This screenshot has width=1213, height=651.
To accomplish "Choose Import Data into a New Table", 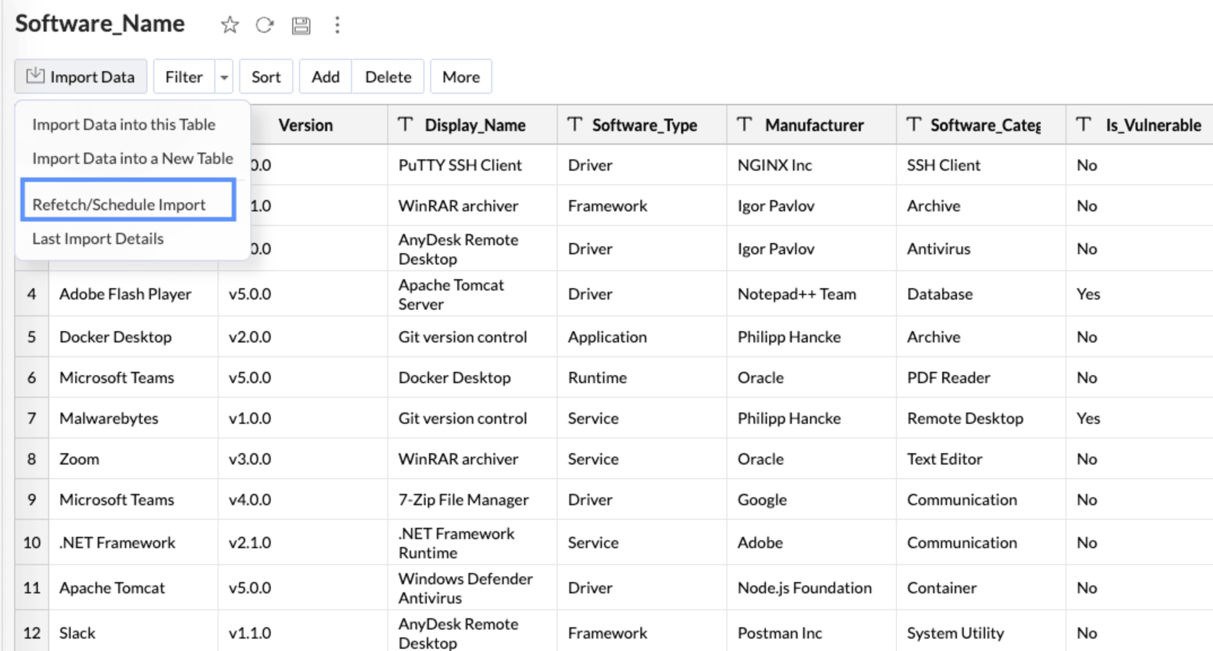I will pyautogui.click(x=132, y=158).
